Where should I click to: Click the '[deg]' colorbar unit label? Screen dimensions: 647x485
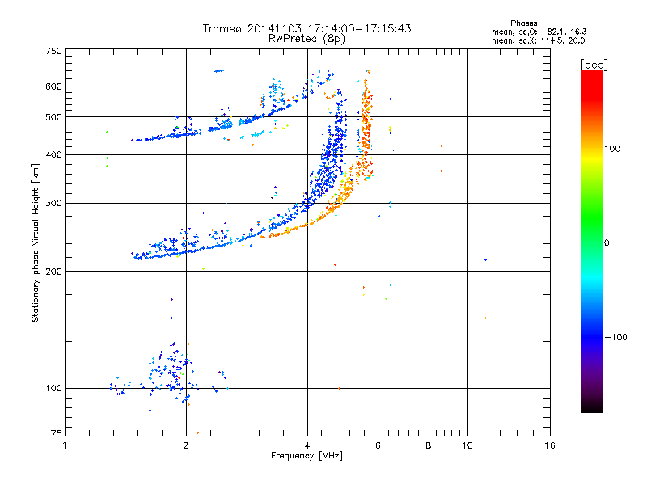point(594,65)
